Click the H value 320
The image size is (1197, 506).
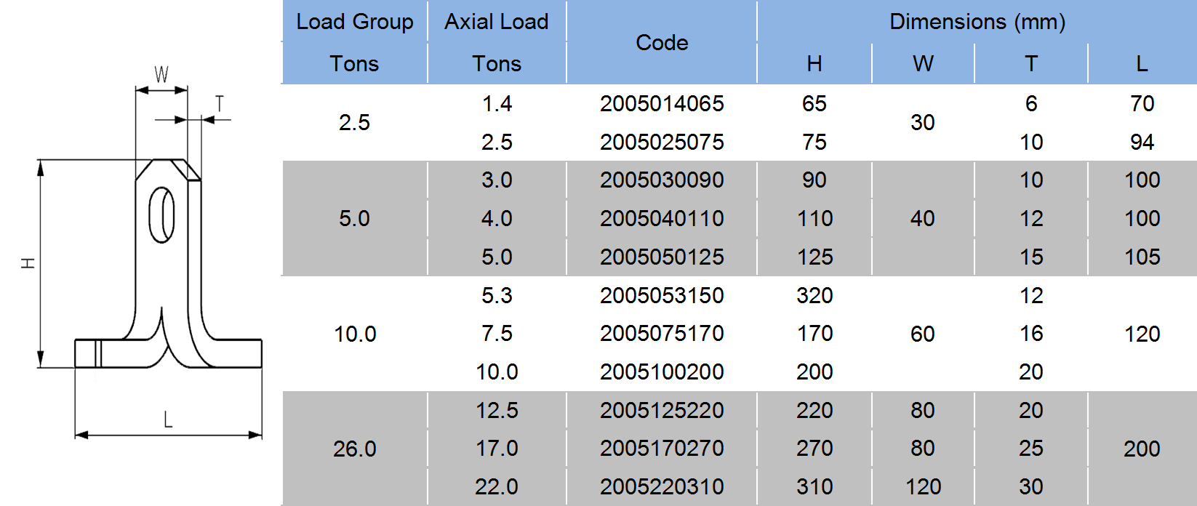(814, 295)
